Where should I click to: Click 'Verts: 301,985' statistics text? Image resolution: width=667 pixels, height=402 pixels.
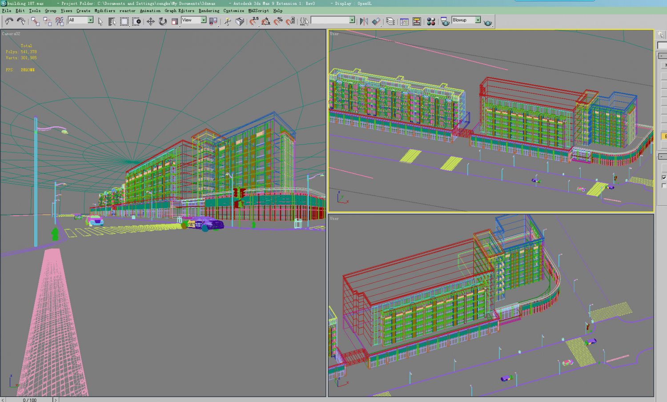coord(21,58)
